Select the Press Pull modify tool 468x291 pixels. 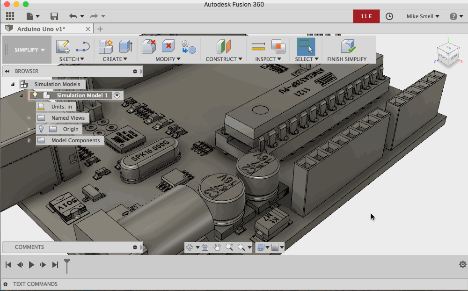pyautogui.click(x=149, y=46)
